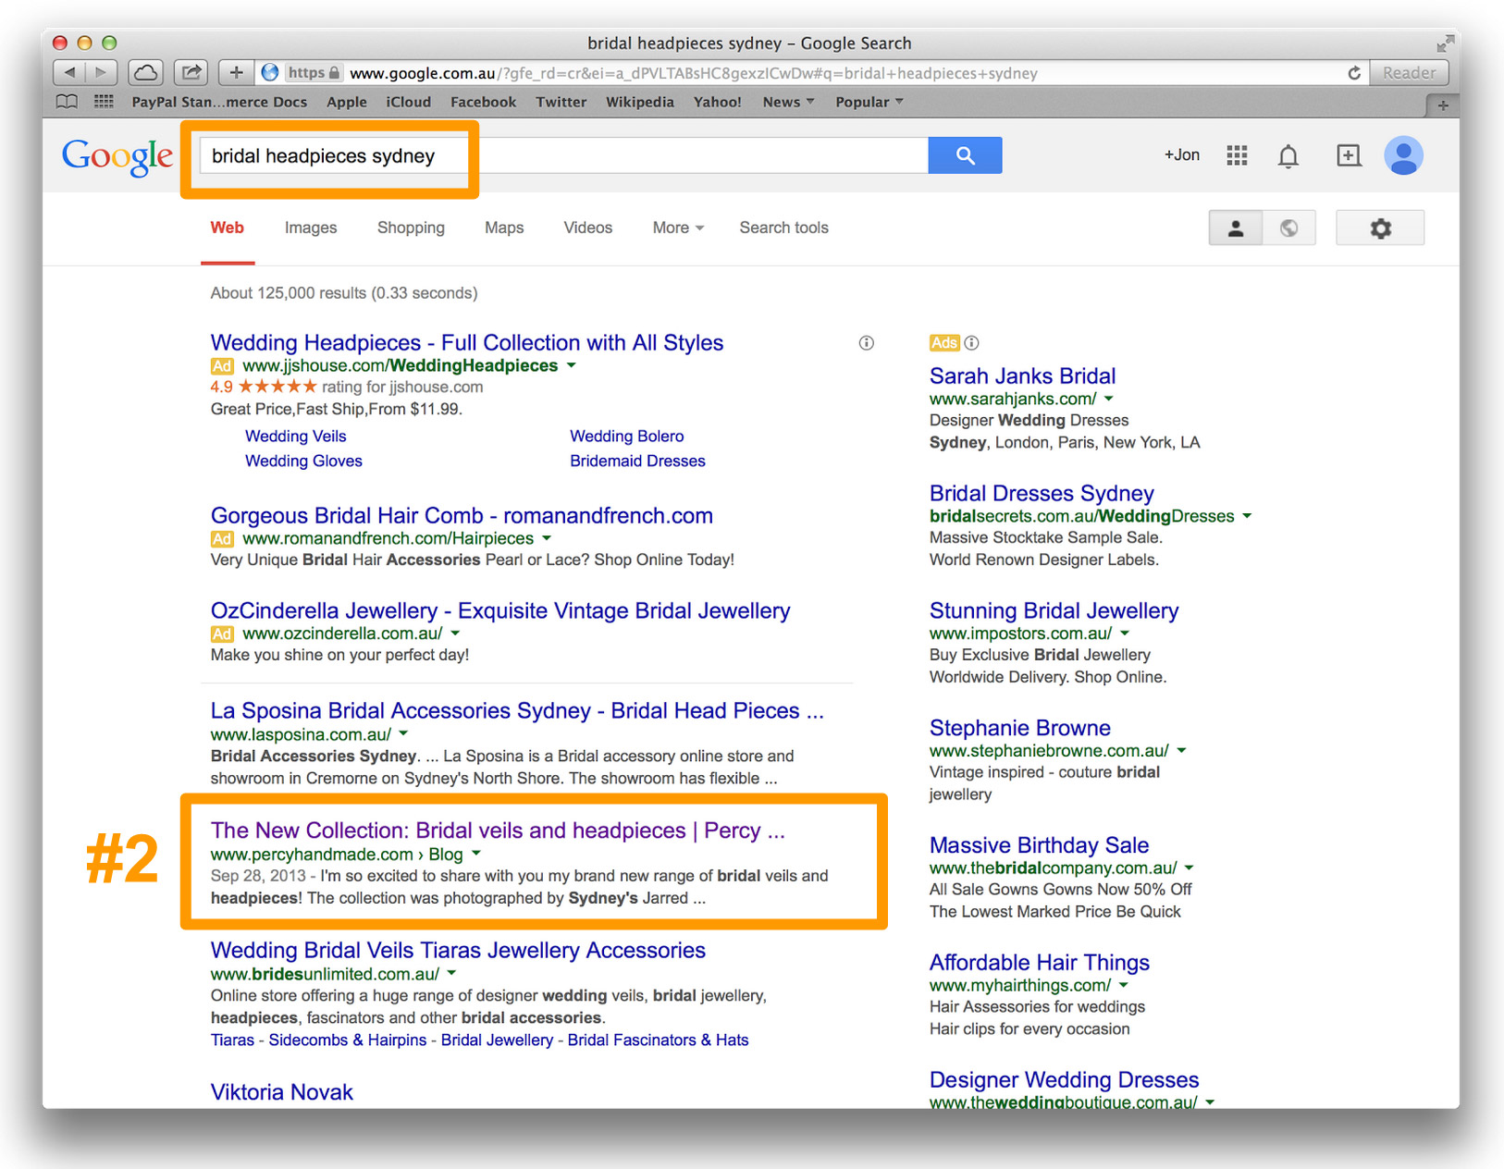Switch to the Shopping tab

[x=411, y=228]
